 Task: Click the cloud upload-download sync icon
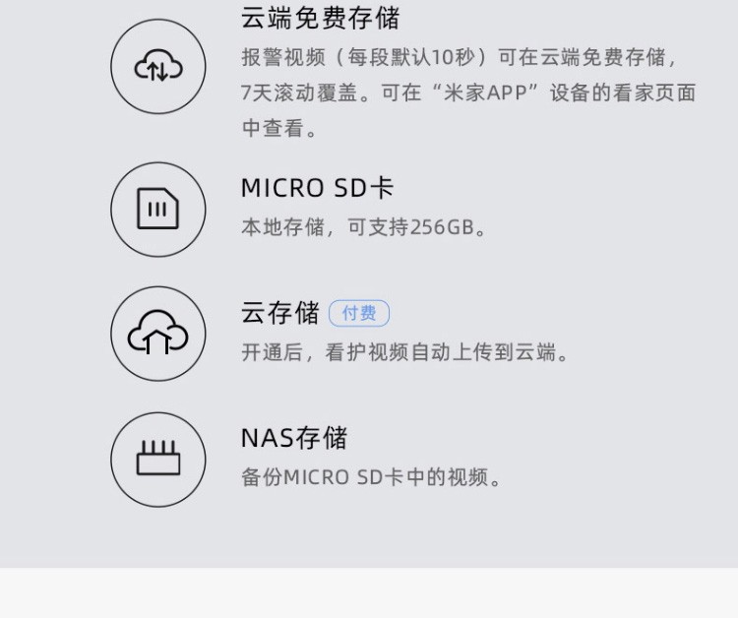[x=158, y=67]
